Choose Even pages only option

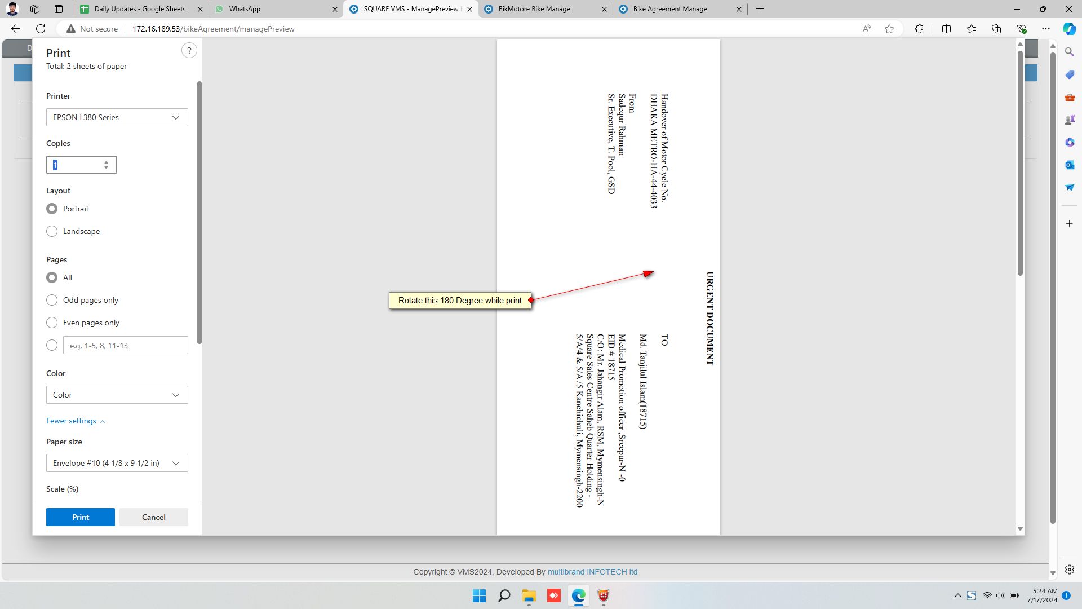pyautogui.click(x=52, y=323)
